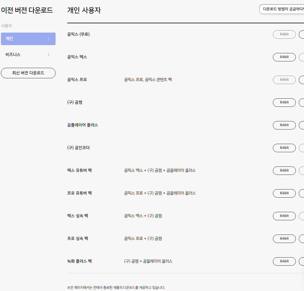This screenshot has height=291, width=304.
Task: Download 64bit for (구) 곰캠
Action: click(284, 102)
